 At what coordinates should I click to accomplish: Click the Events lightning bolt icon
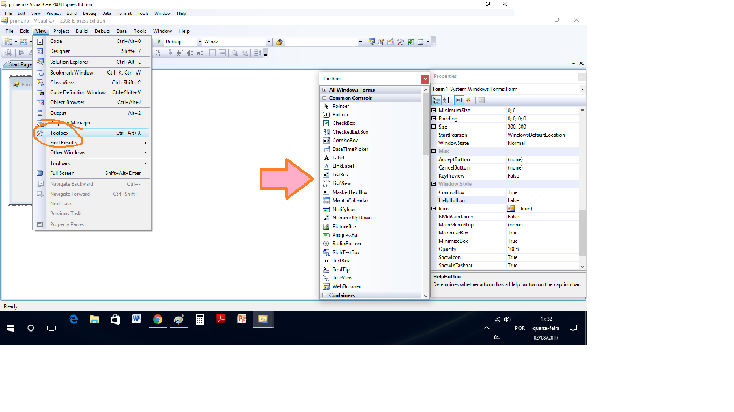point(468,100)
